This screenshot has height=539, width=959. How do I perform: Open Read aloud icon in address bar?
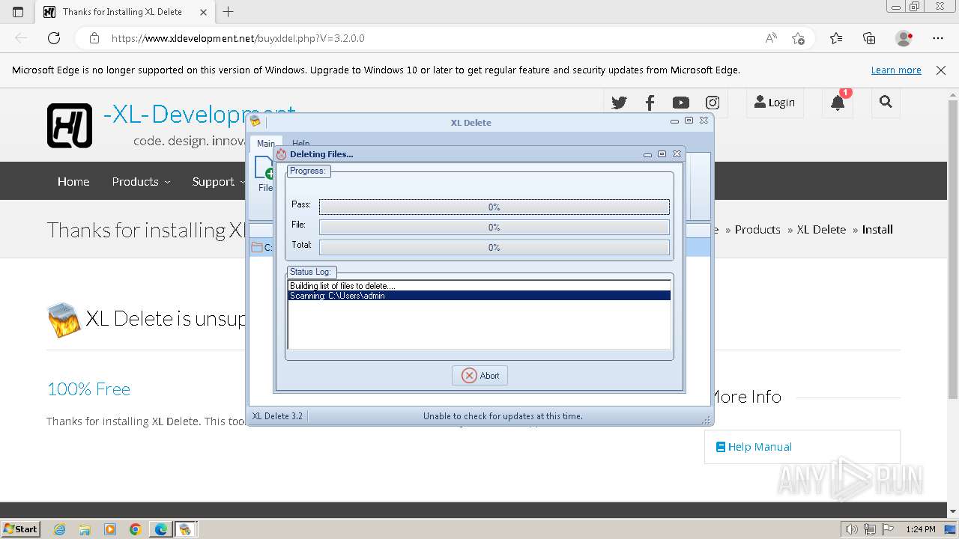770,38
